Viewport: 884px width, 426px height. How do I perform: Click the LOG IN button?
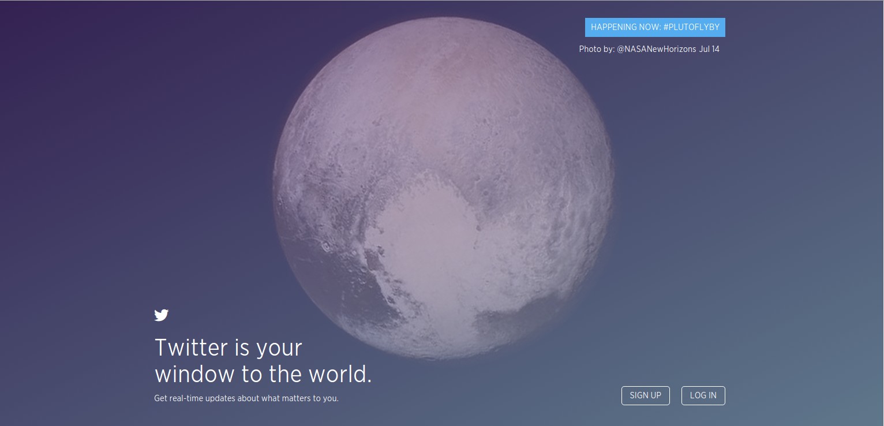(703, 395)
